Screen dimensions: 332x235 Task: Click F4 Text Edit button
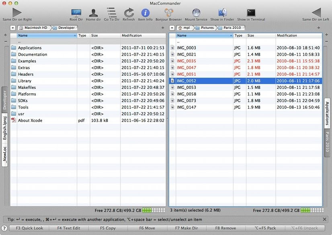point(69,228)
